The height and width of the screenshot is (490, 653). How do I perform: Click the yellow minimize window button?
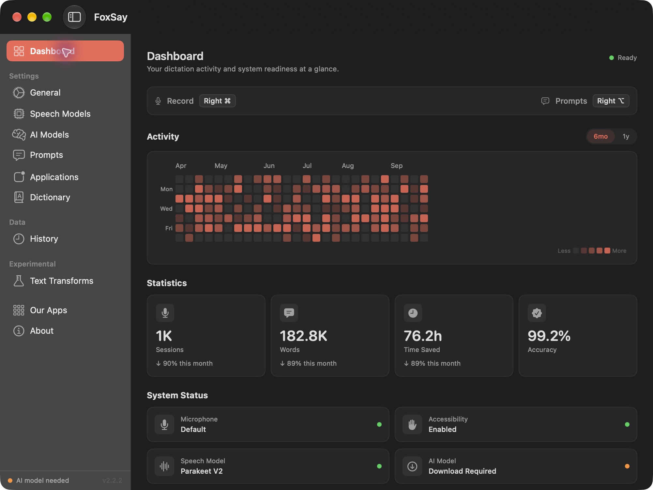click(32, 17)
